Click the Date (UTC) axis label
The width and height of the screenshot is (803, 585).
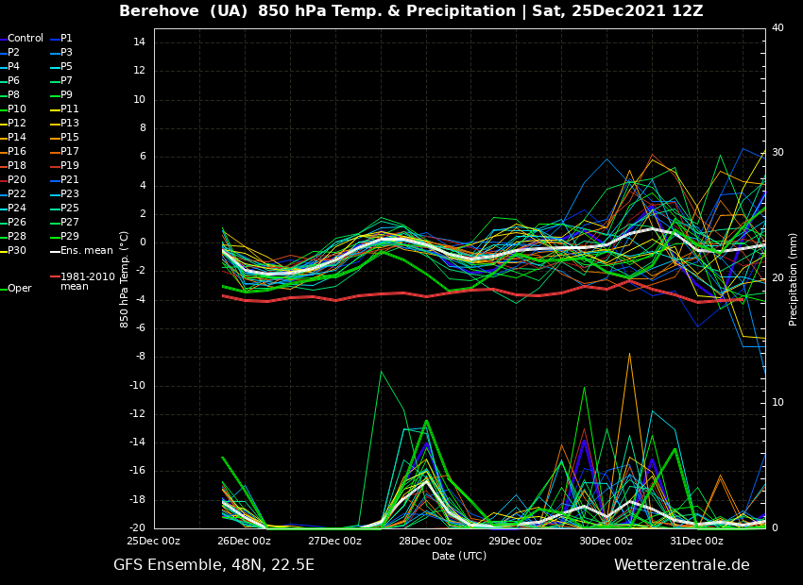coord(459,557)
